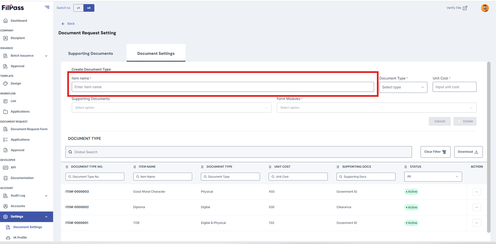
Task: Open the user profile avatar
Action: coord(485,8)
